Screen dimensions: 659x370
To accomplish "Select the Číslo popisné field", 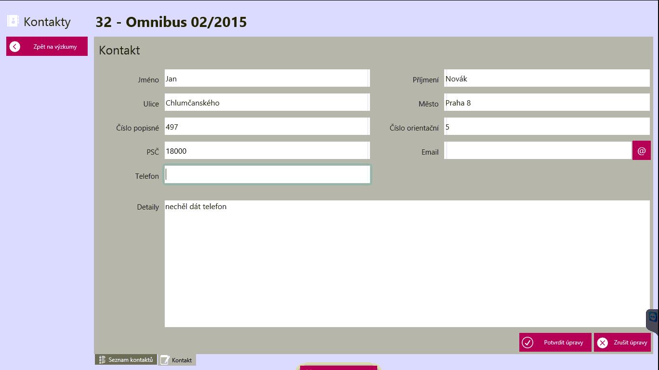I will tap(266, 127).
